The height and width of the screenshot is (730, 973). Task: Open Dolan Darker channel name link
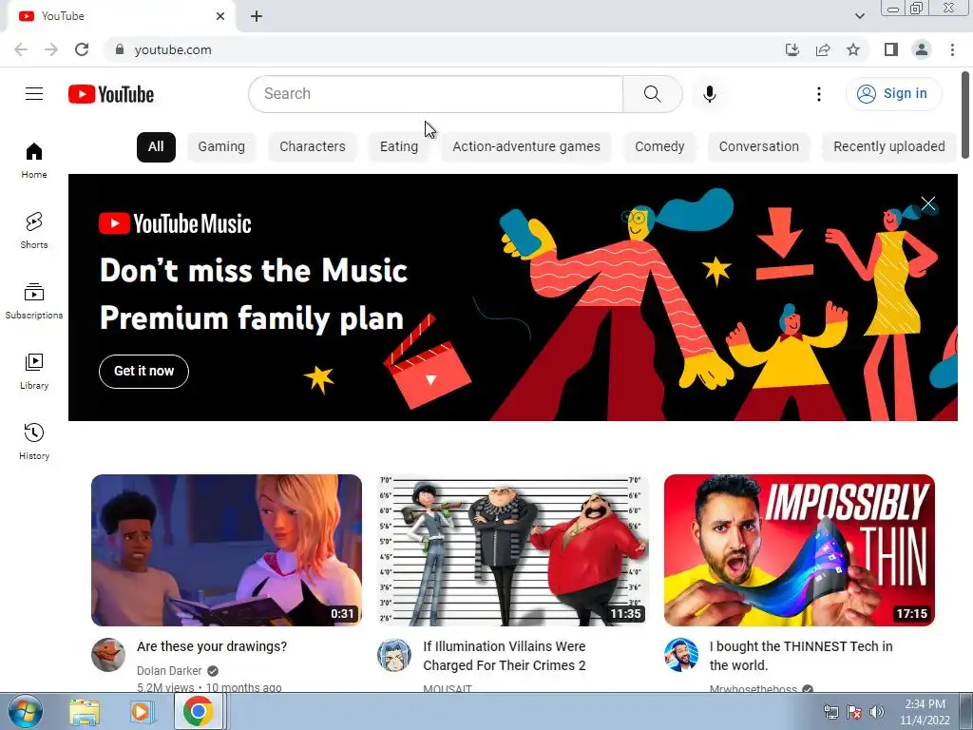tap(169, 671)
